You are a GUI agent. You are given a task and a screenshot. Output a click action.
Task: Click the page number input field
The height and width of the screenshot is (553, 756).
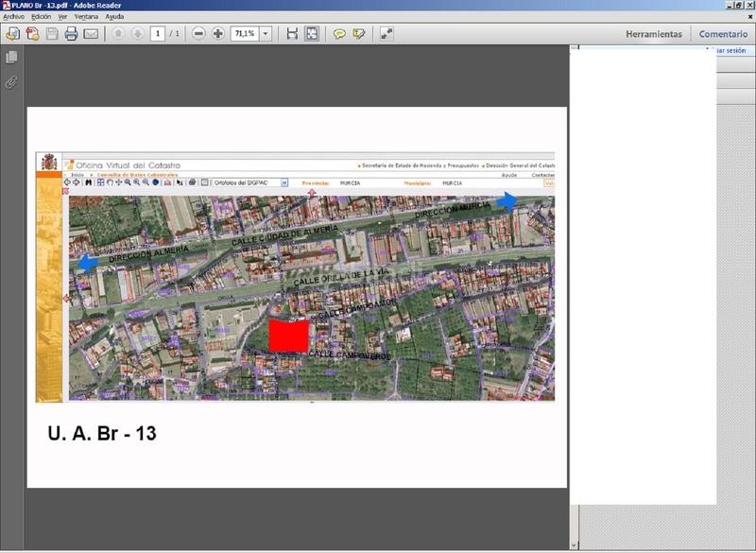click(x=157, y=34)
